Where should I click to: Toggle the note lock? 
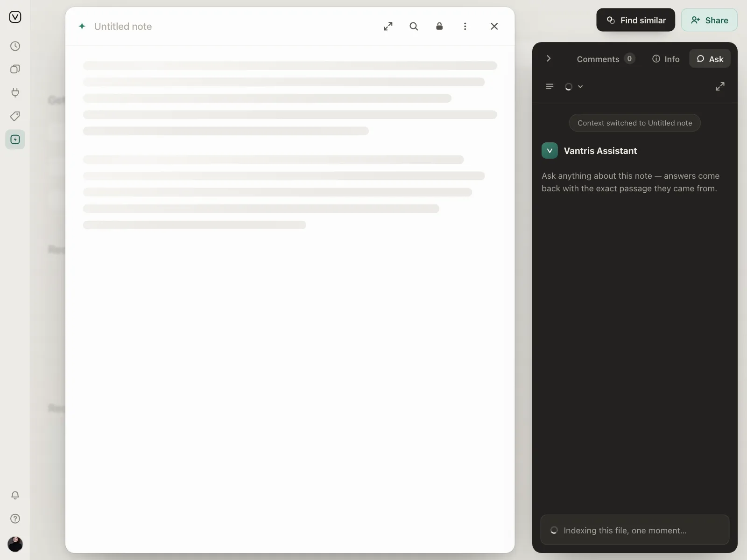pyautogui.click(x=439, y=26)
